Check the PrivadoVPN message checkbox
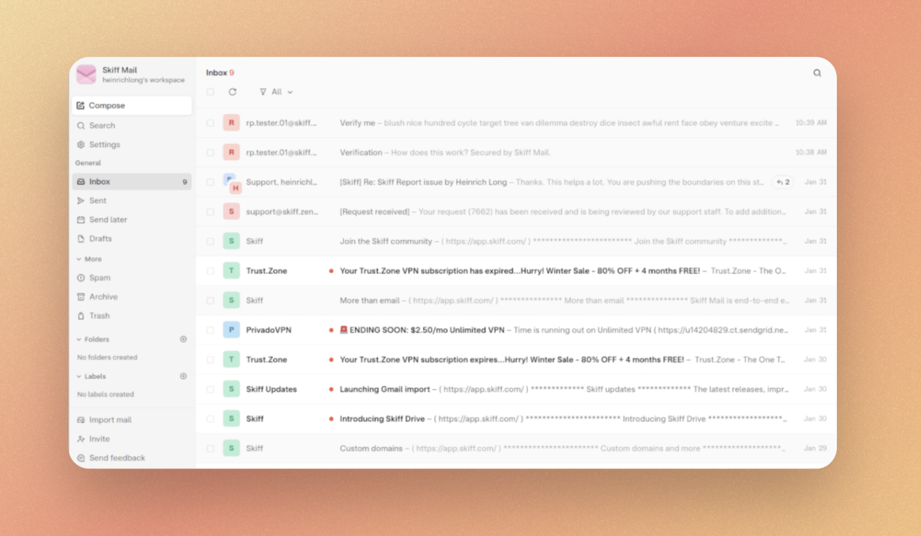921x536 pixels. (210, 330)
